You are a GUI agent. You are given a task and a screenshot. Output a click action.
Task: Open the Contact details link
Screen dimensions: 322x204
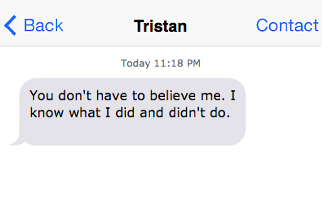point(287,26)
